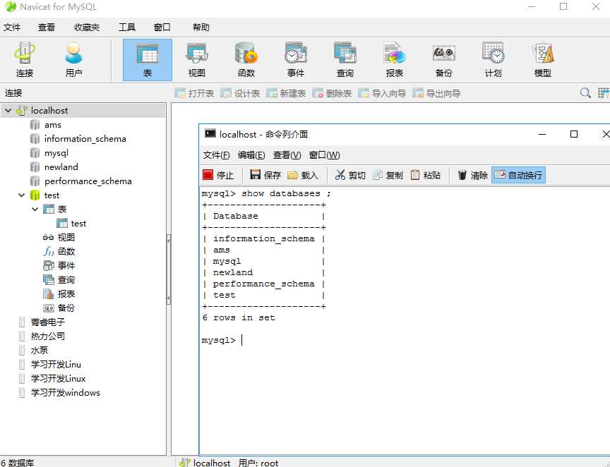Open the main 窗口 menu
The width and height of the screenshot is (610, 467).
[x=162, y=28]
